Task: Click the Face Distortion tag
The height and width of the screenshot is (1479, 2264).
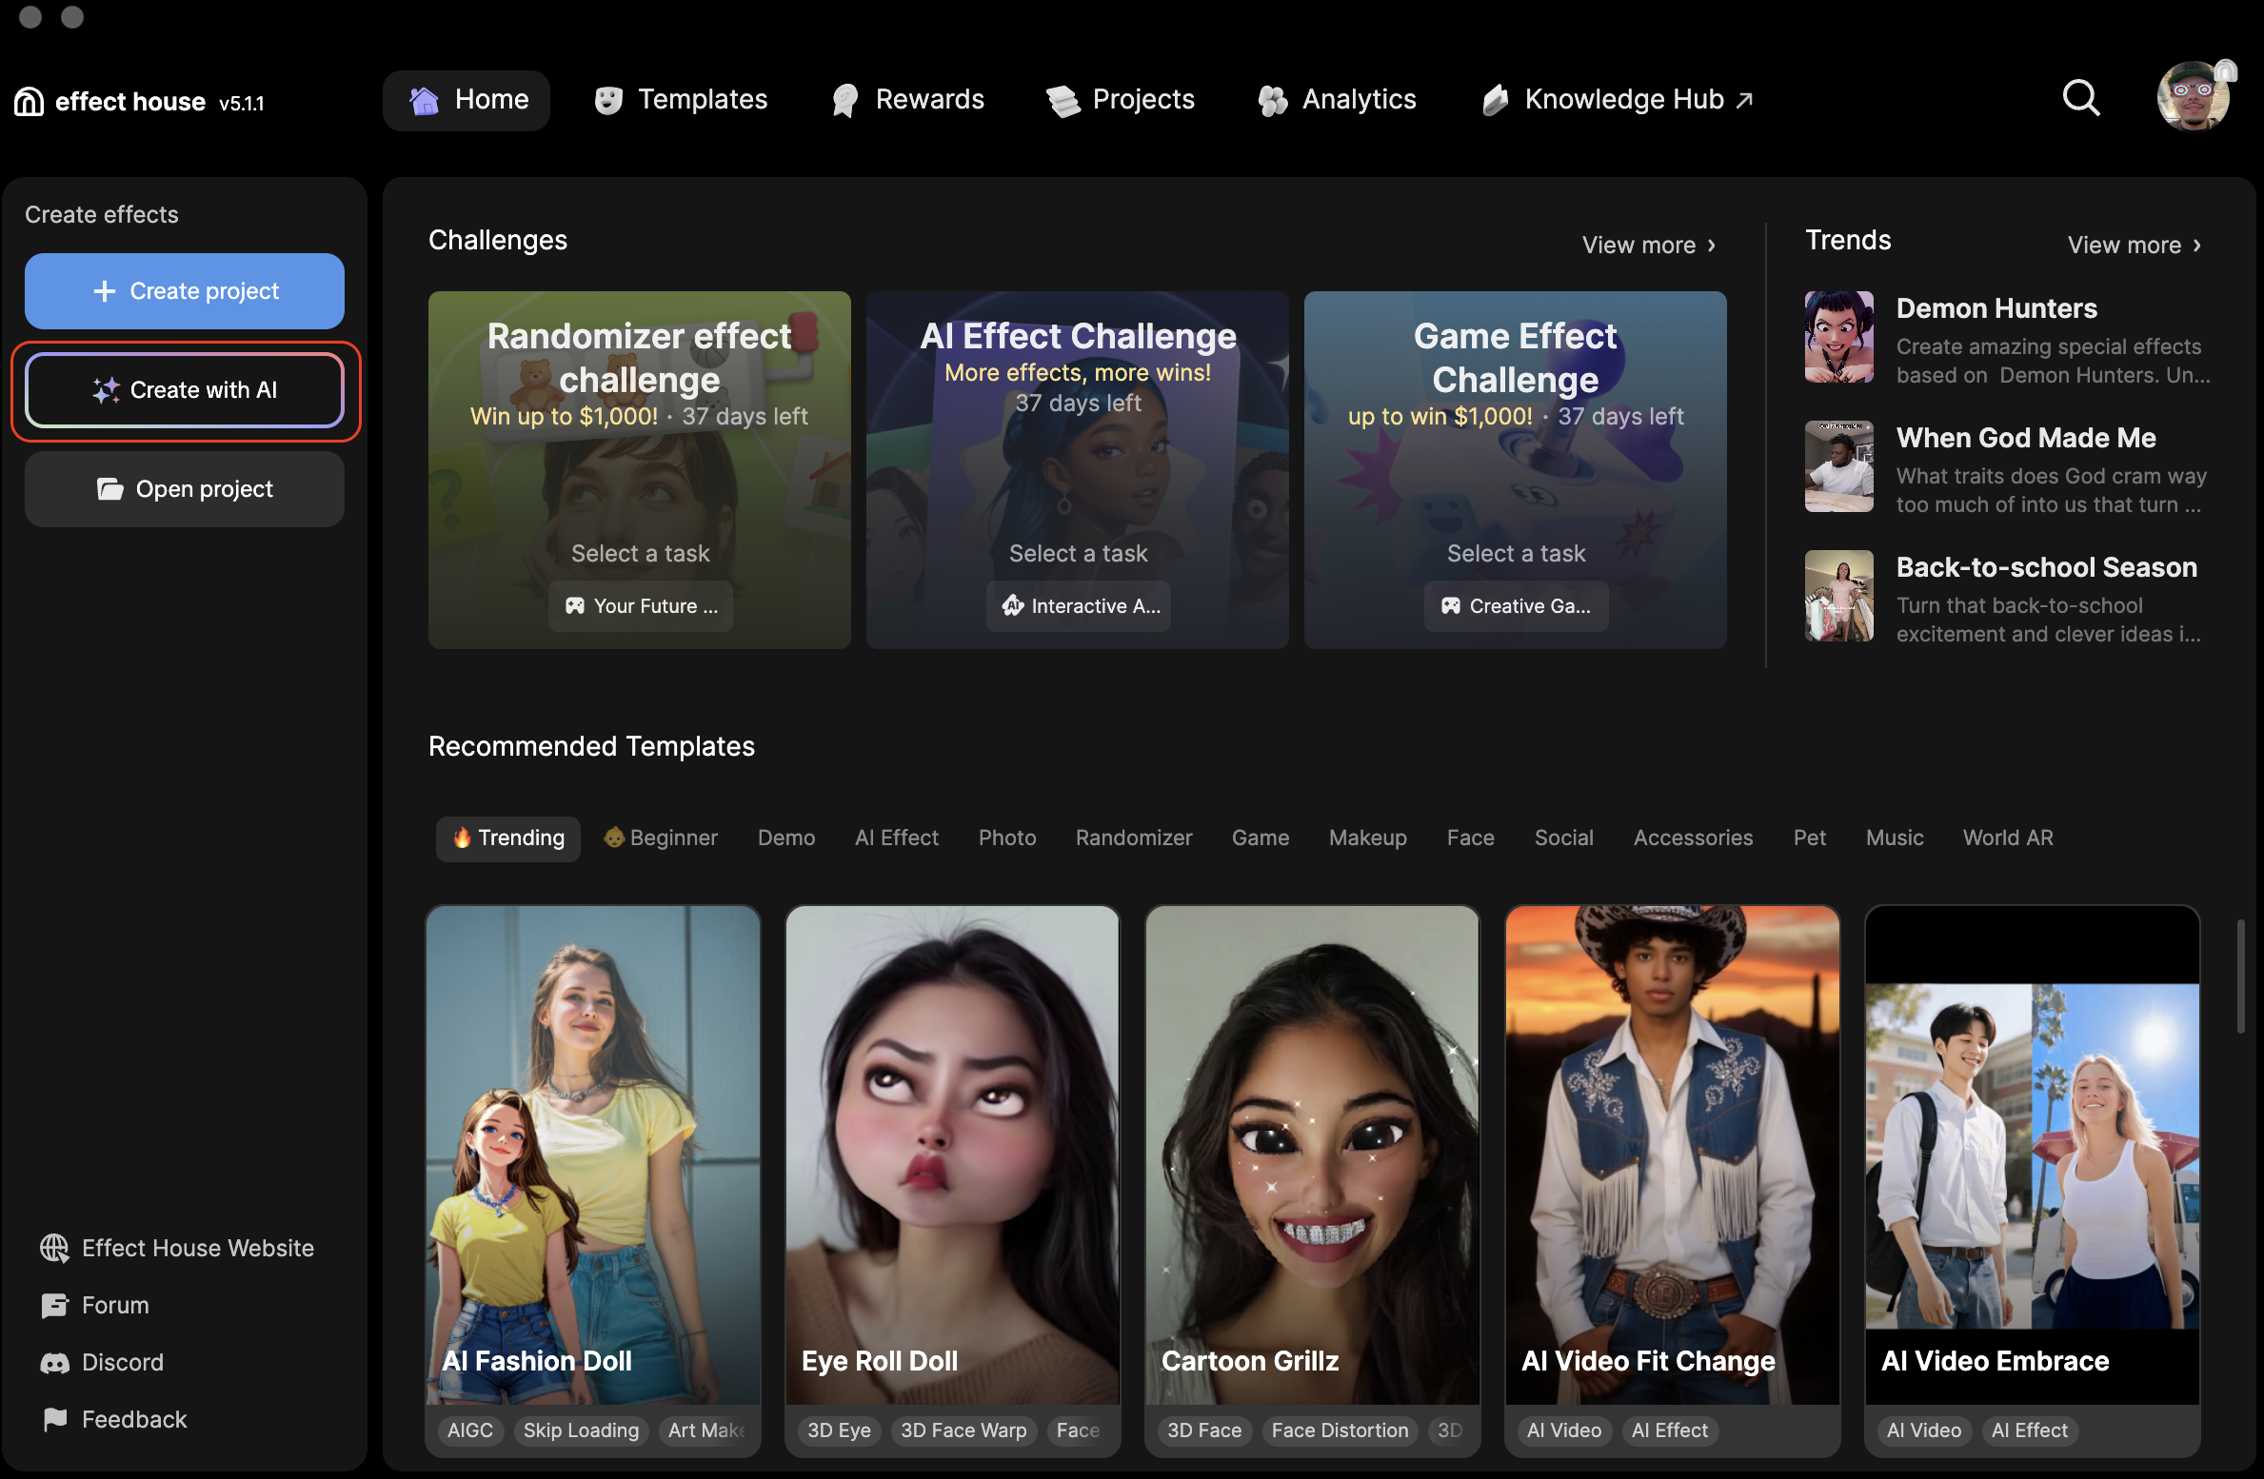Action: [1340, 1430]
